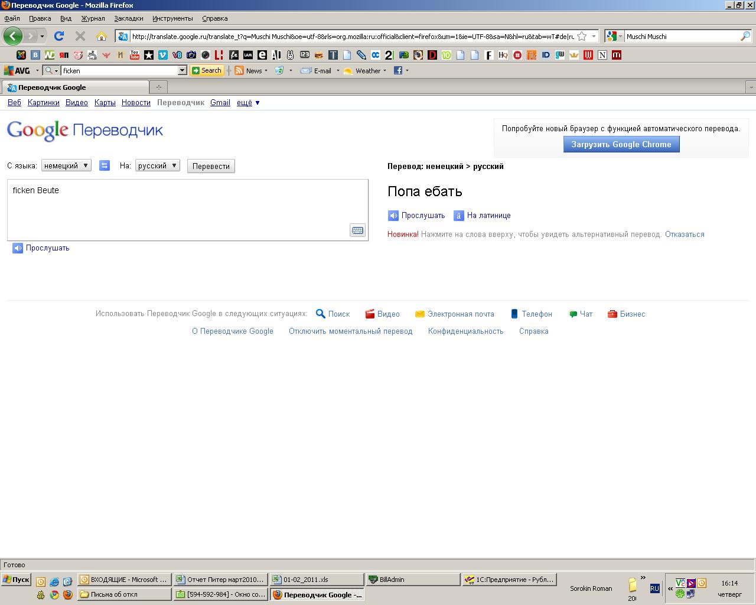Switch to the ВХОДЯЩИЕ Microsoft Outlook taskbar window
This screenshot has height=605, width=756.
pyautogui.click(x=125, y=580)
